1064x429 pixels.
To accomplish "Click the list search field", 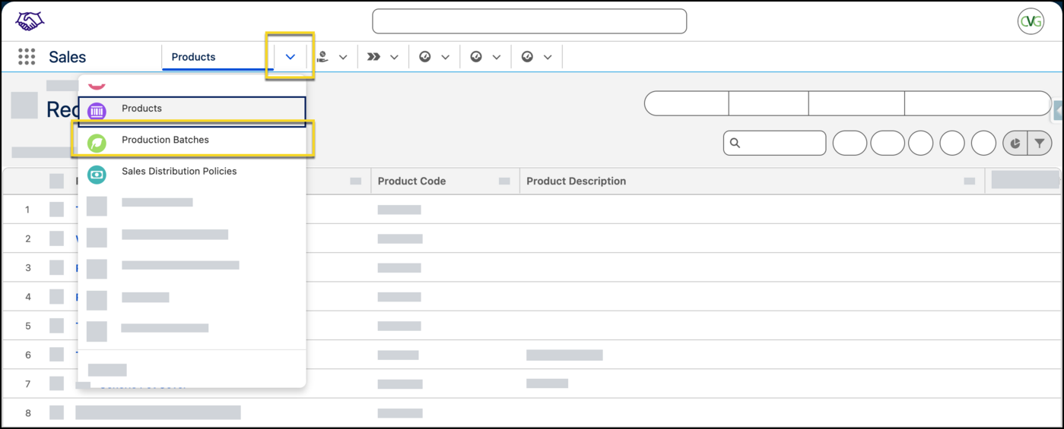I will click(774, 143).
